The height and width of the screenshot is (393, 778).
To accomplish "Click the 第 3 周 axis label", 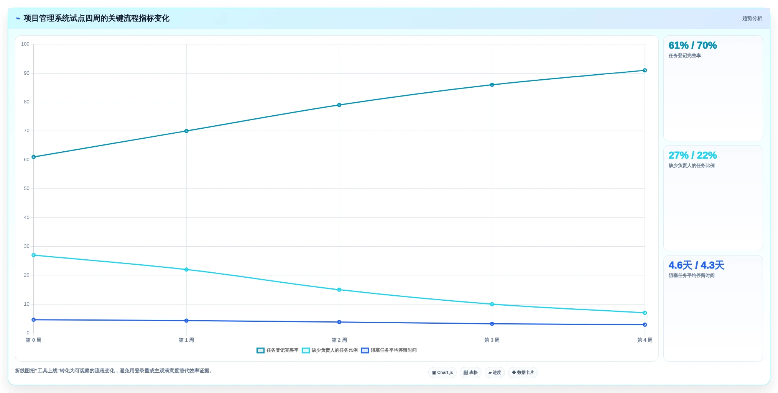I will (x=492, y=340).
